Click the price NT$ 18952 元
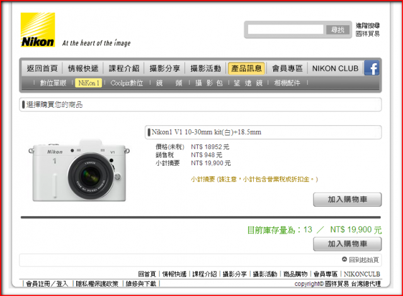 click(x=210, y=147)
